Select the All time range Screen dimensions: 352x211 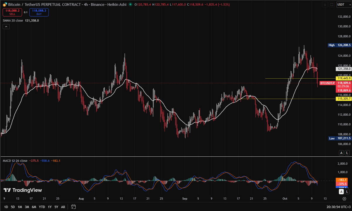(x=63, y=207)
